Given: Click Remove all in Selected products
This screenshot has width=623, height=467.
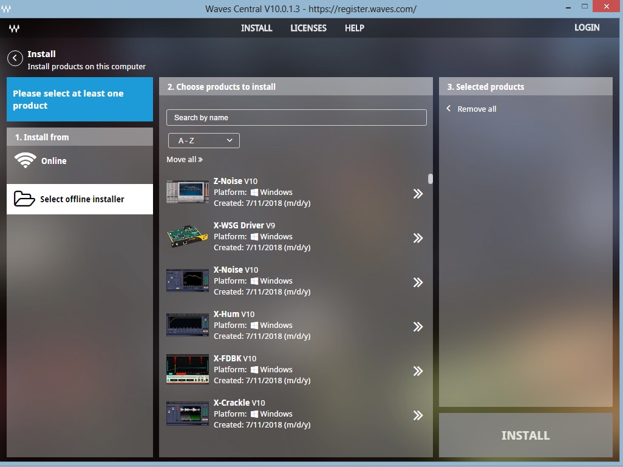Looking at the screenshot, I should click(x=471, y=109).
